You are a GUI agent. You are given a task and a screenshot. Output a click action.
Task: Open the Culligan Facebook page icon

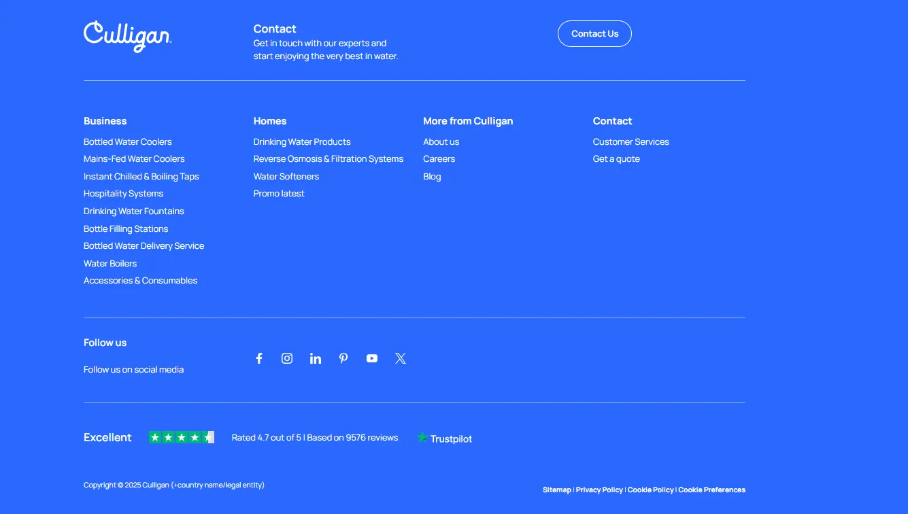pyautogui.click(x=258, y=358)
